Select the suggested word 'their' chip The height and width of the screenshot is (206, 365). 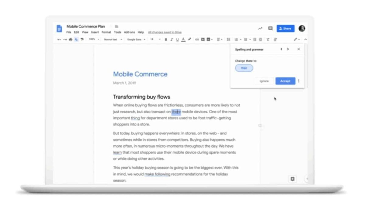[x=244, y=68]
